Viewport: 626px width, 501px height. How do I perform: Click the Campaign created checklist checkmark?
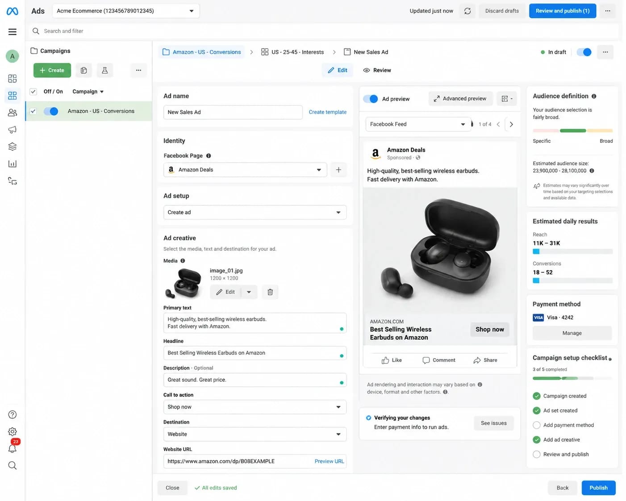[x=537, y=396]
